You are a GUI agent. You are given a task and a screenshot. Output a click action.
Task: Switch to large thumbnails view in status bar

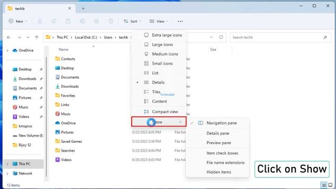coord(330,185)
